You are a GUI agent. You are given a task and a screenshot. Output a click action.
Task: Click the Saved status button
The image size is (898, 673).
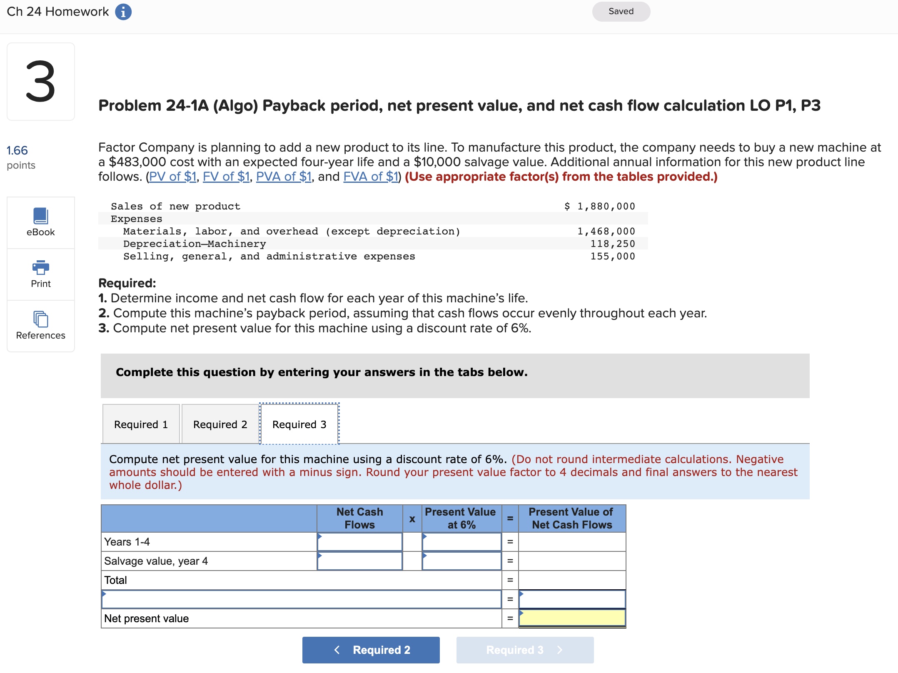click(x=621, y=11)
